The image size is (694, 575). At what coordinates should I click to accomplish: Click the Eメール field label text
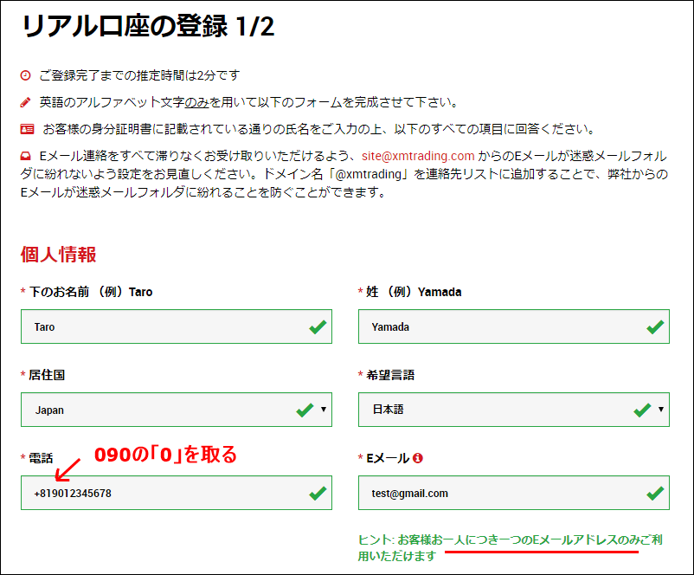click(388, 458)
